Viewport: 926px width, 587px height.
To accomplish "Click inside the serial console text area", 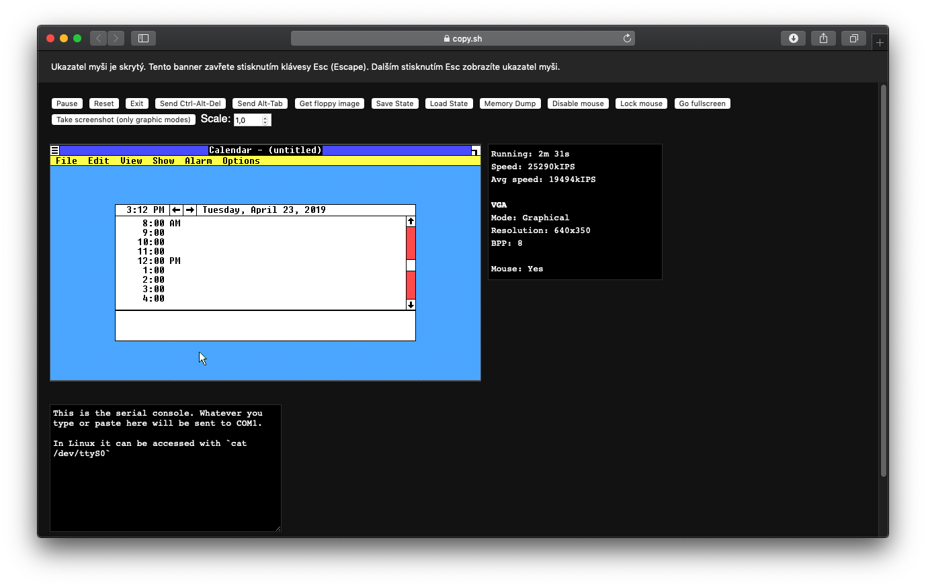I will [x=165, y=468].
